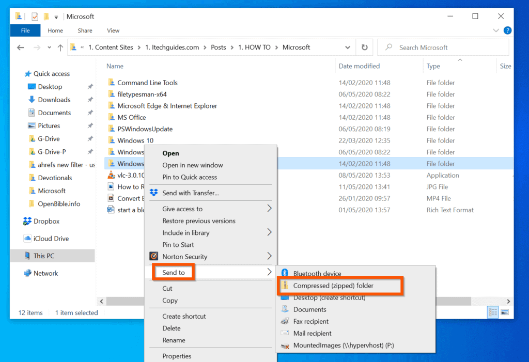The width and height of the screenshot is (529, 362).
Task: Go up one folder level arrow
Action: [x=60, y=48]
